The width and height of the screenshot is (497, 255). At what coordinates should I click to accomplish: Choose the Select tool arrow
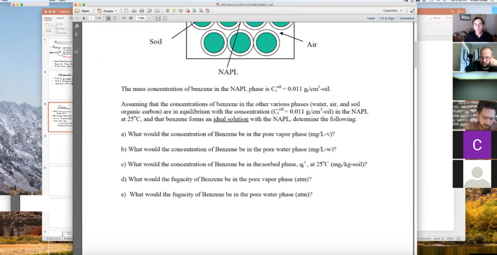pos(108,18)
